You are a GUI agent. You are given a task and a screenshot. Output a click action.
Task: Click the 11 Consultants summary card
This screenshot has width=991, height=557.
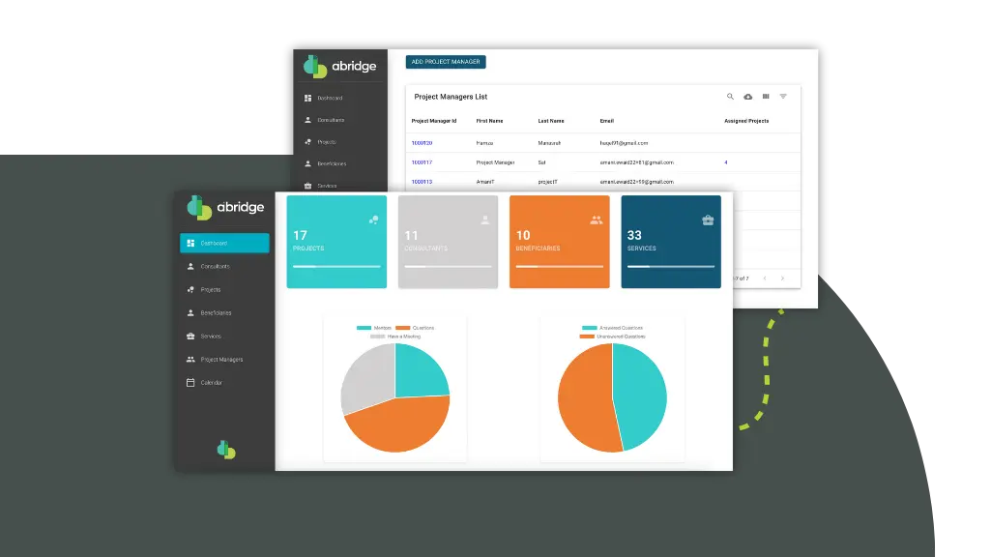(448, 242)
